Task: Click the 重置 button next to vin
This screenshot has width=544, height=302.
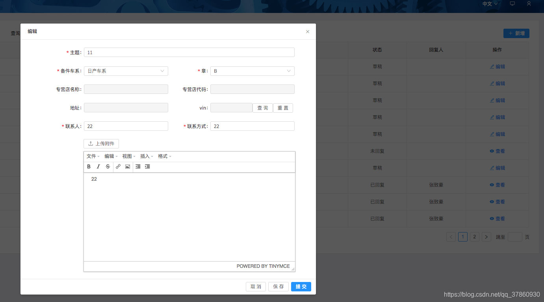Action: (283, 108)
